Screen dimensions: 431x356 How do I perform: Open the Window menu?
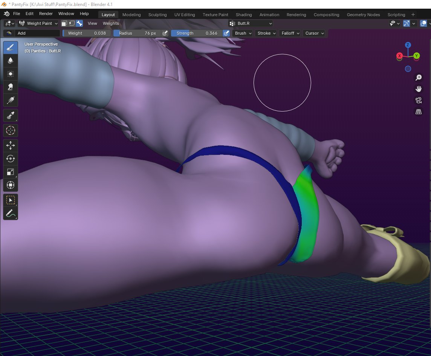(66, 14)
